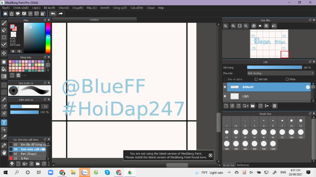Click the Cloud icon in toolbar
This screenshot has width=316, height=177.
[x=5, y=14]
